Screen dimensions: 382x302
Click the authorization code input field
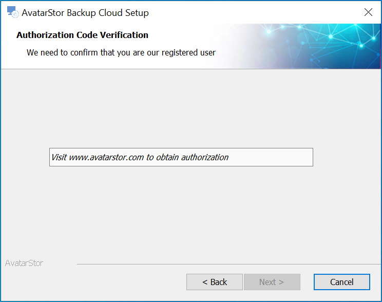coord(181,157)
